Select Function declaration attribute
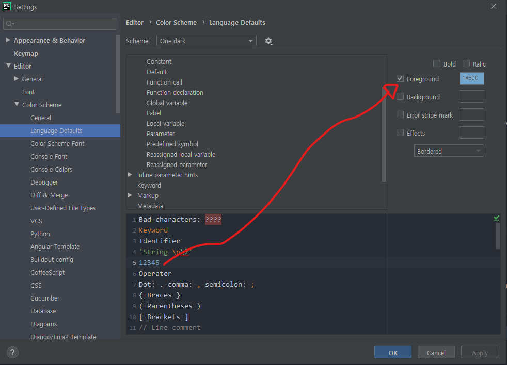The image size is (507, 365). [x=175, y=92]
